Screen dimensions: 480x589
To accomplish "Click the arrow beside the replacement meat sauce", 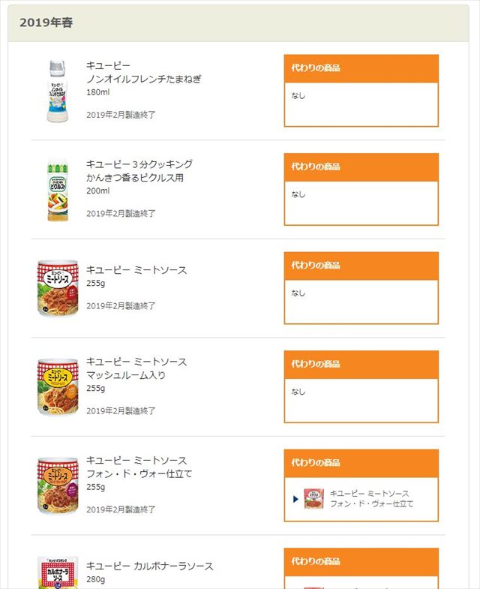I will click(x=296, y=499).
